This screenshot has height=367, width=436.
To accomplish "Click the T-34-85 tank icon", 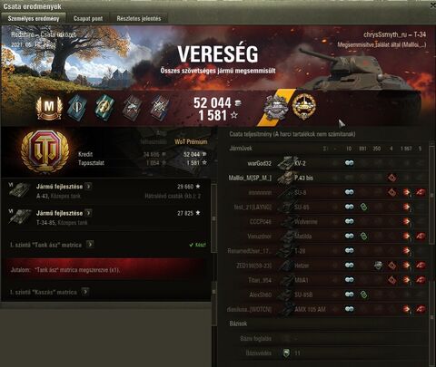I will pos(20,217).
